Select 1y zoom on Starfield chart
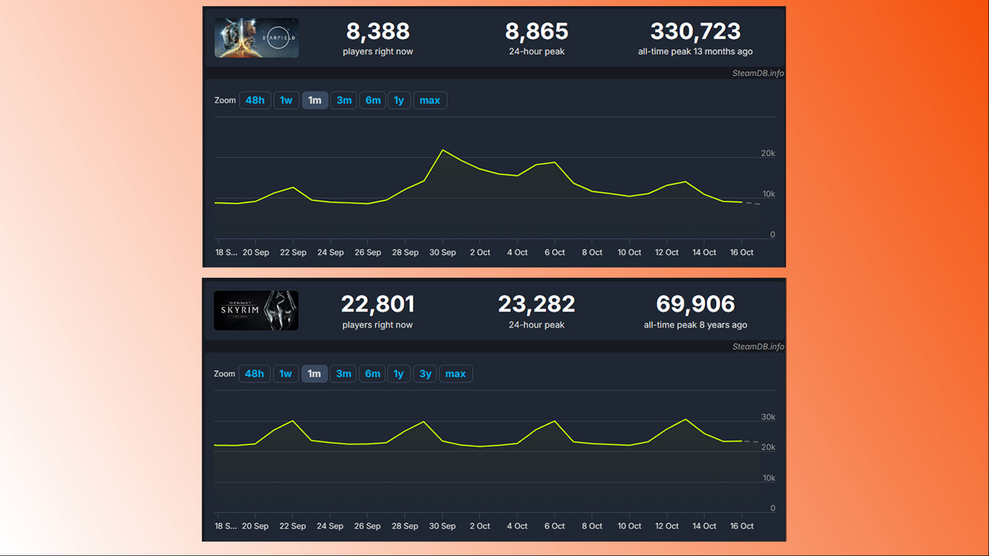This screenshot has height=556, width=989. point(399,100)
